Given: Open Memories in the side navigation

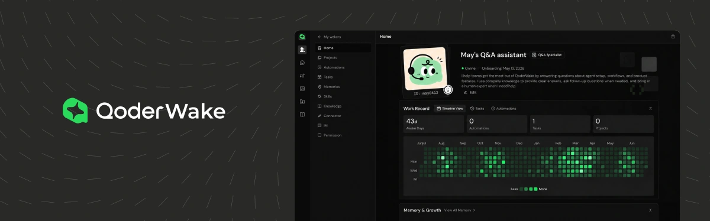Looking at the screenshot, I should [x=343, y=87].
